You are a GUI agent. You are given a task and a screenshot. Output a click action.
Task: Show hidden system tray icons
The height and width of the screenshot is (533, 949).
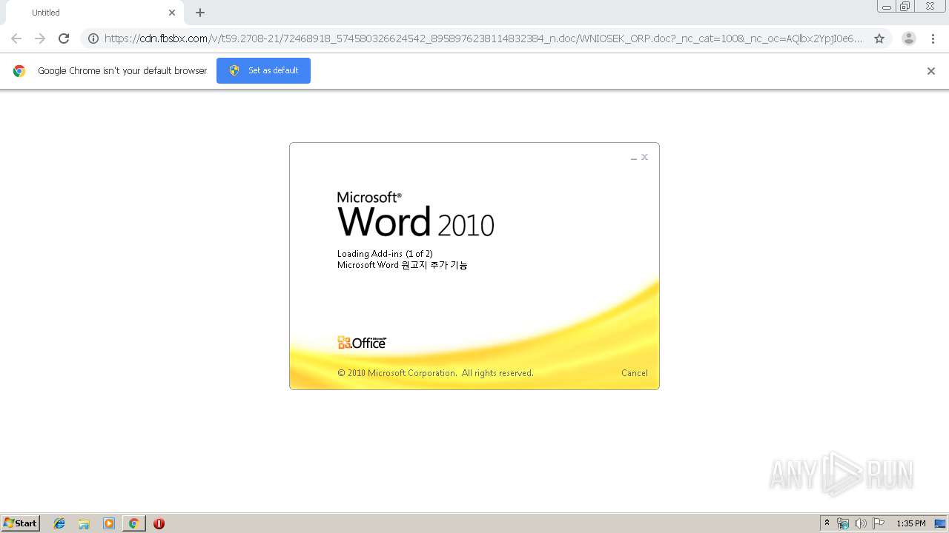827,523
